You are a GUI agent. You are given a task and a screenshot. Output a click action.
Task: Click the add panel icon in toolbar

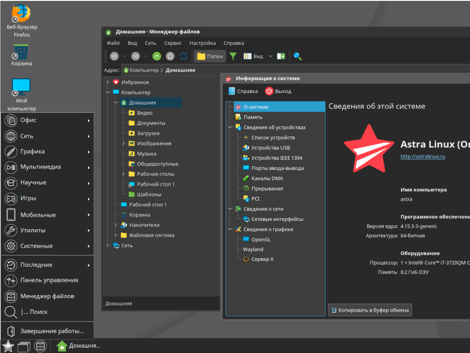coord(281,56)
